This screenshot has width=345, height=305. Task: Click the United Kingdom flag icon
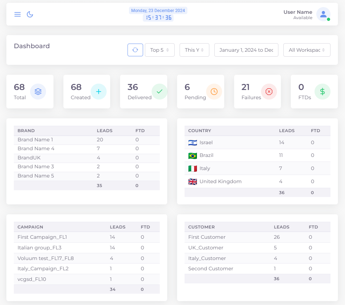pos(193,181)
